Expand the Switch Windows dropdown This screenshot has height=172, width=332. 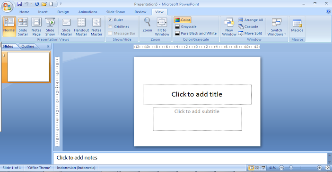point(277,27)
